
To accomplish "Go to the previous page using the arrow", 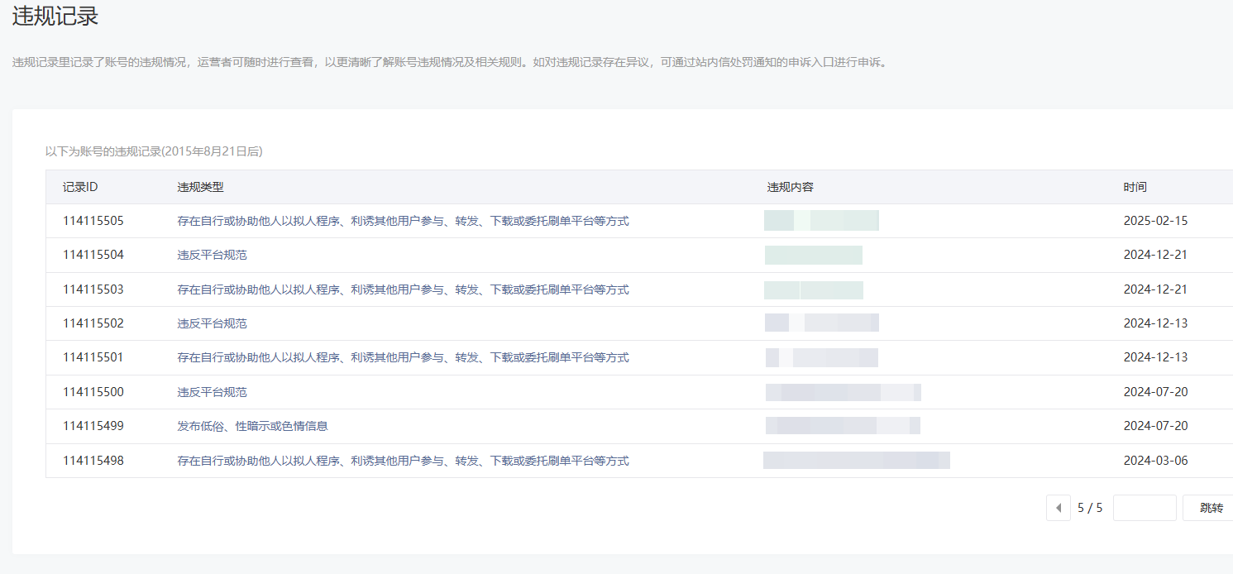I will click(x=1059, y=508).
